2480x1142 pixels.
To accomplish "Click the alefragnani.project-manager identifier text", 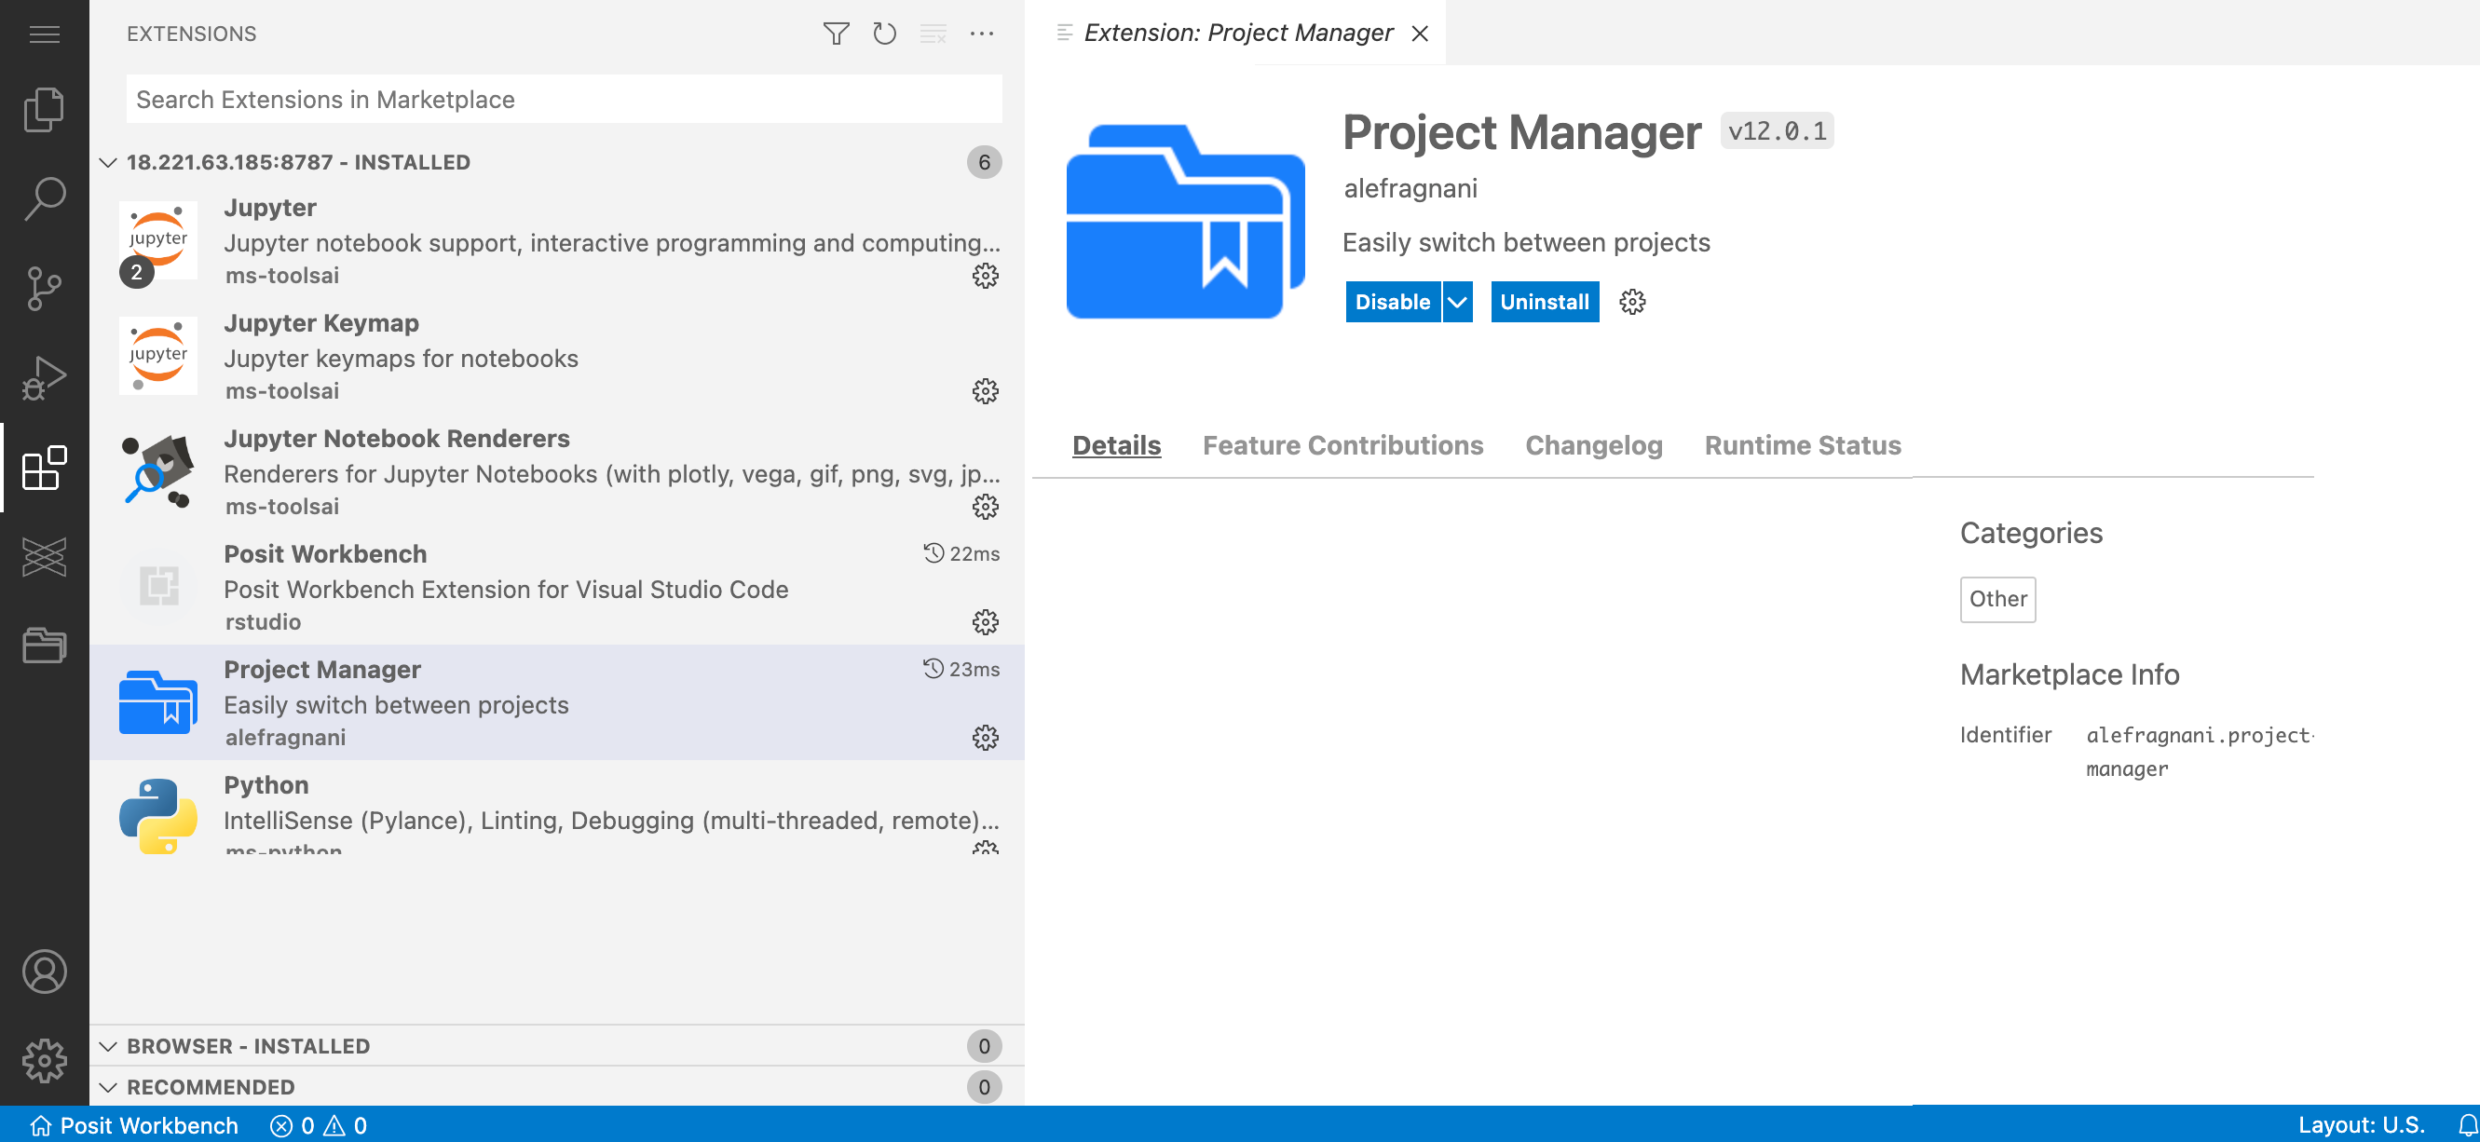I will coord(2199,751).
